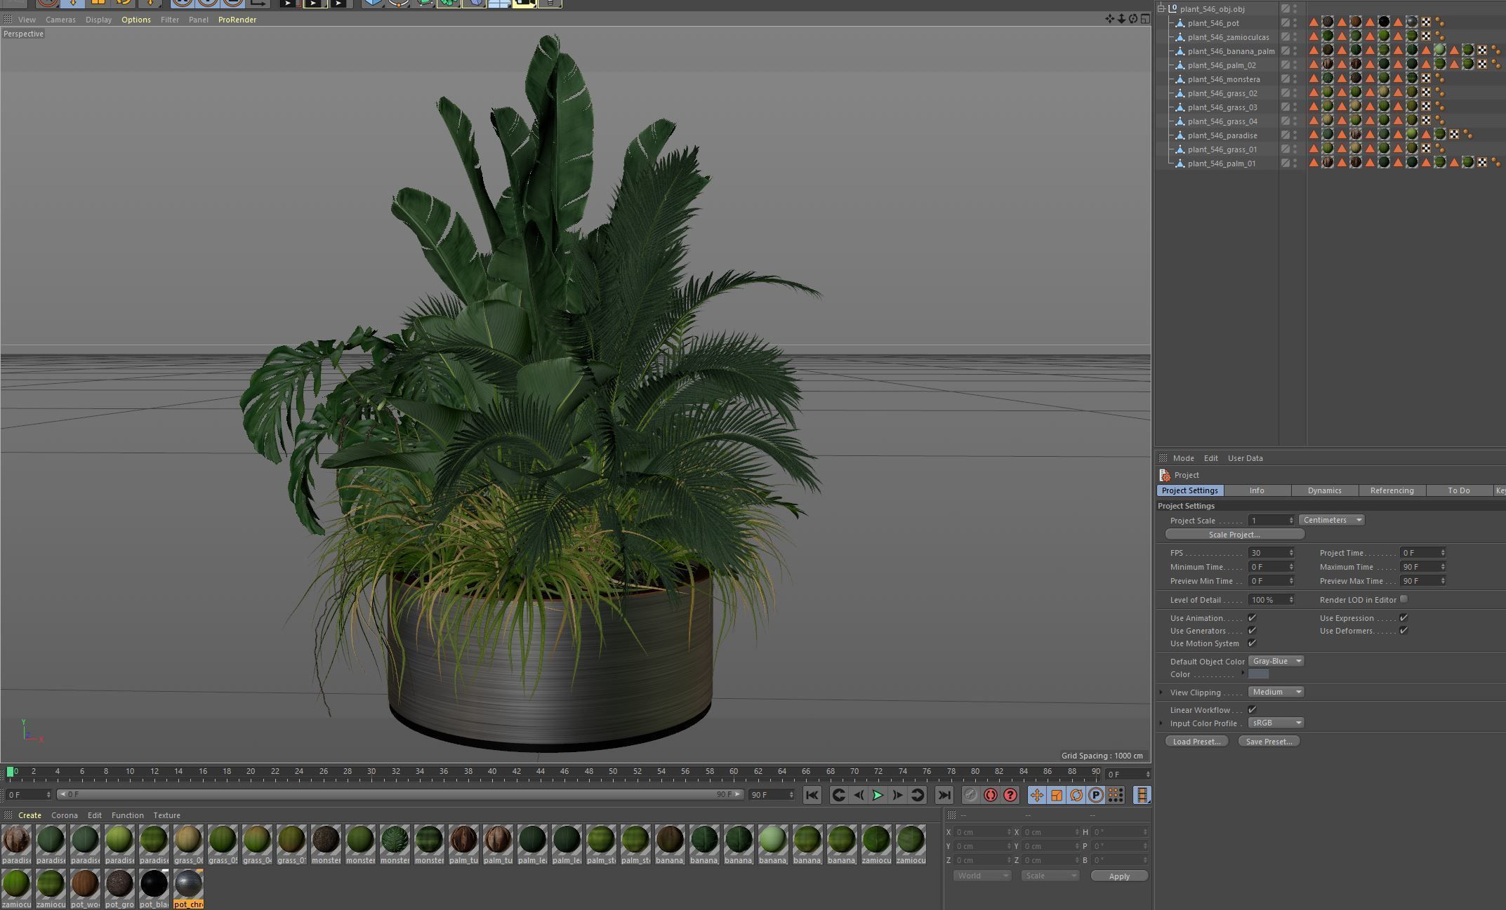Click the FPS value field

pyautogui.click(x=1271, y=553)
